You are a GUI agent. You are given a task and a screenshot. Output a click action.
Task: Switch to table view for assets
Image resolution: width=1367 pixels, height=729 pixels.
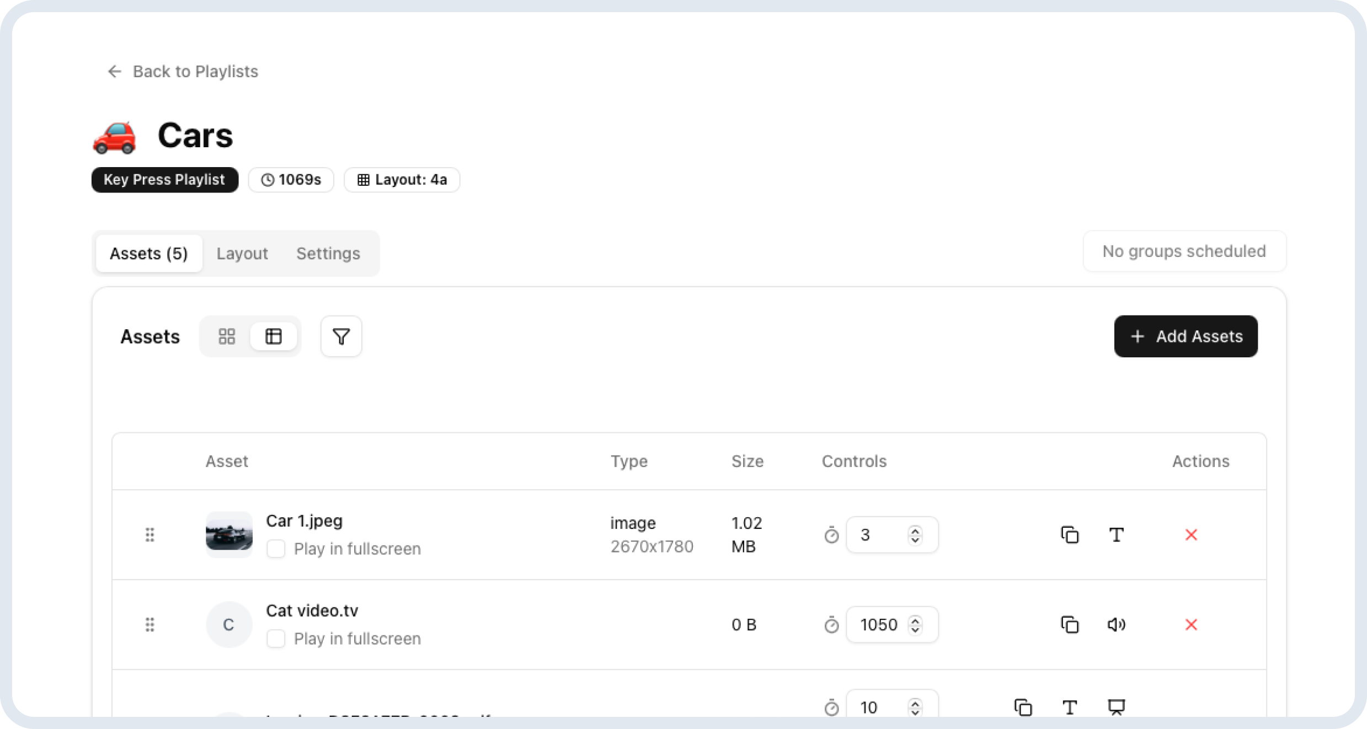pyautogui.click(x=274, y=336)
